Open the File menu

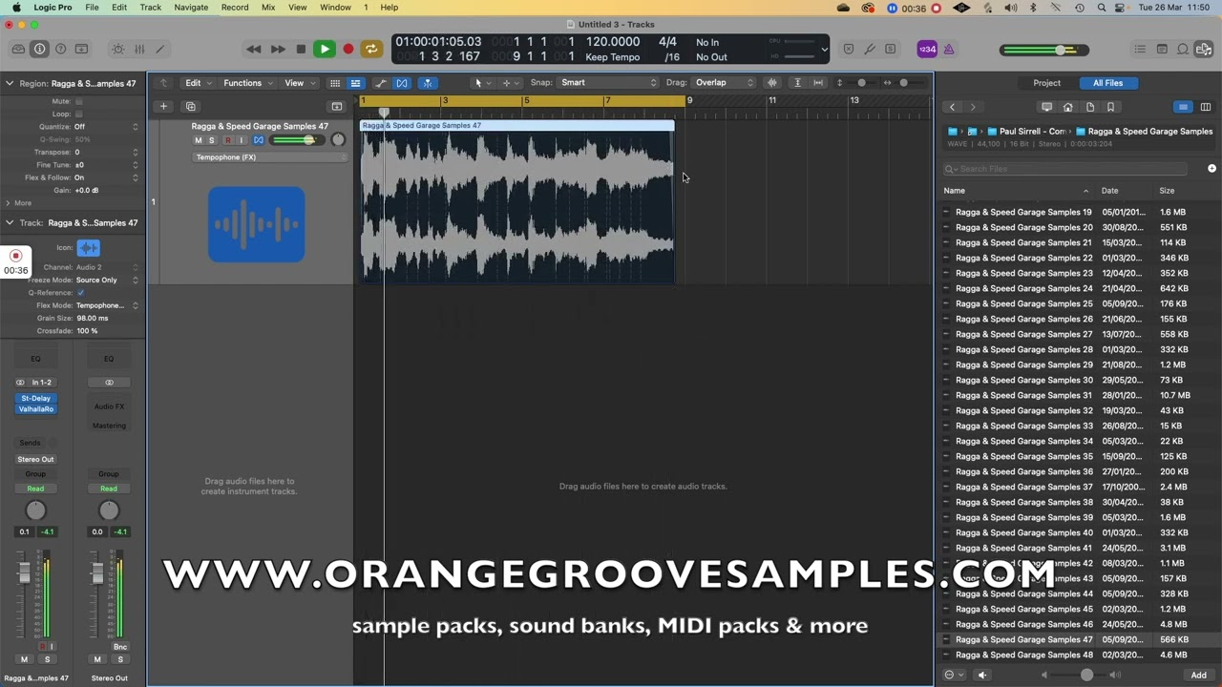pos(92,8)
